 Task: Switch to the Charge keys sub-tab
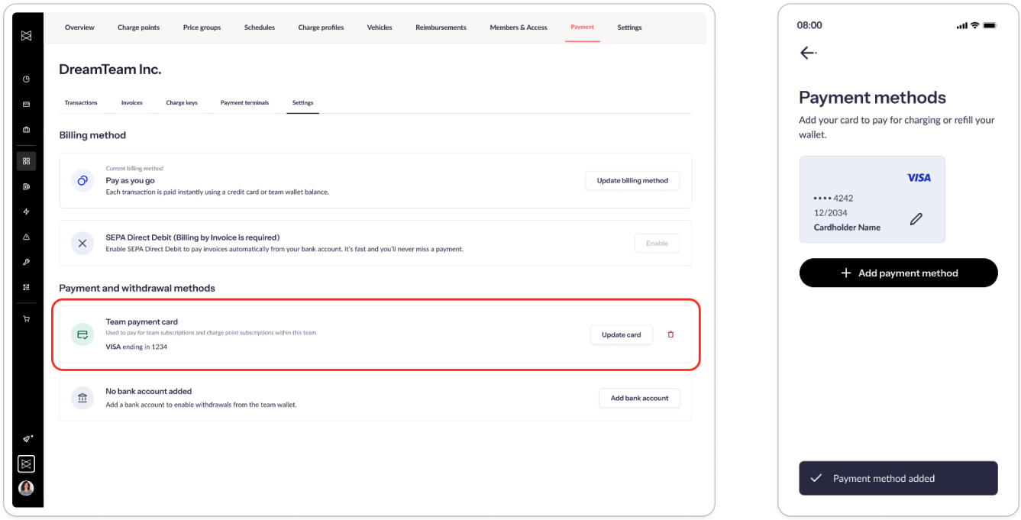tap(182, 103)
